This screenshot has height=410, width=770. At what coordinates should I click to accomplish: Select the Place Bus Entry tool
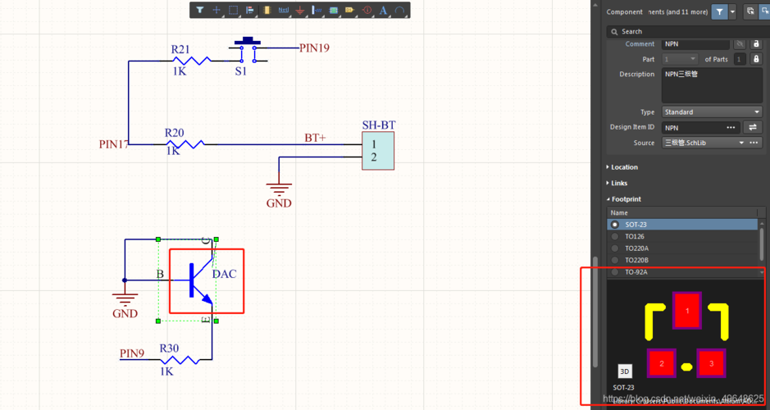(x=317, y=10)
